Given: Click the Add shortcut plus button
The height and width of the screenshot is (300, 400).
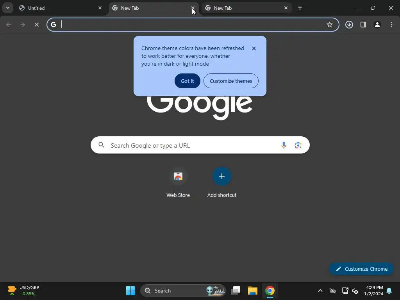Looking at the screenshot, I should [x=222, y=176].
